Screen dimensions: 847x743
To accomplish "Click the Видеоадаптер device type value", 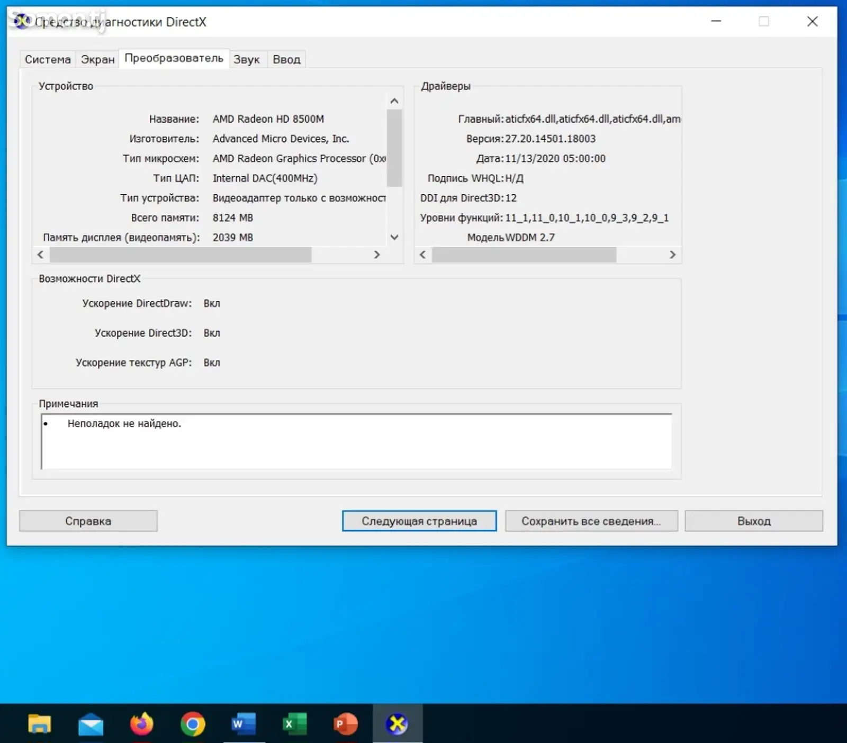I will click(299, 198).
